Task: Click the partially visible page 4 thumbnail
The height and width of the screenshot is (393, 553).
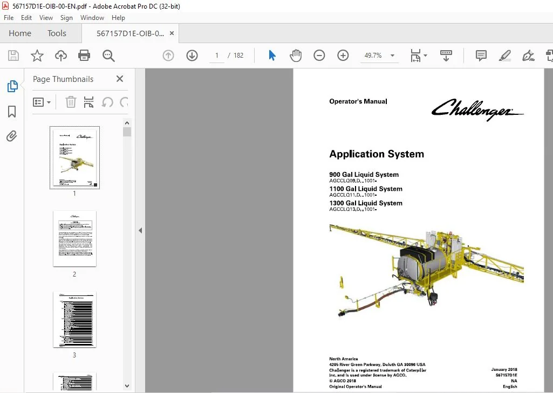Action: 74,381
